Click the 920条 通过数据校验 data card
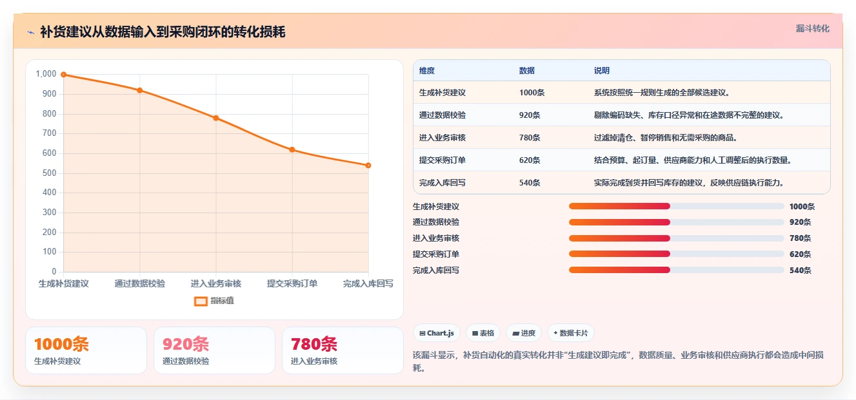Screen dimensions: 856x400 [x=214, y=350]
